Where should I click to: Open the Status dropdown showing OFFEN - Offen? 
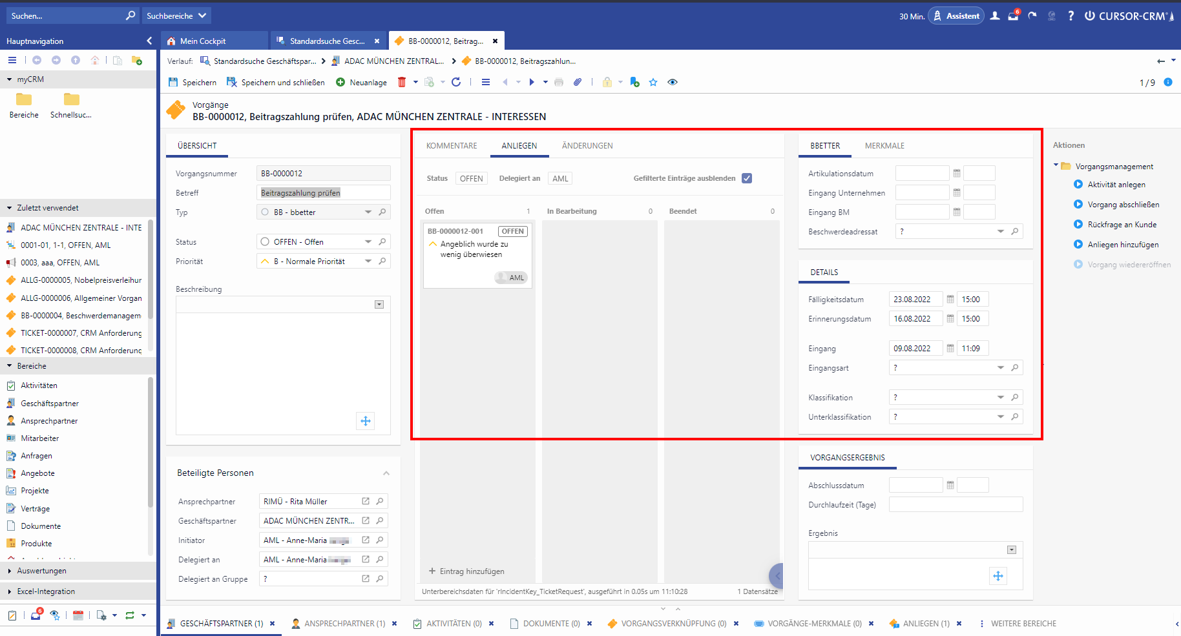click(x=368, y=242)
